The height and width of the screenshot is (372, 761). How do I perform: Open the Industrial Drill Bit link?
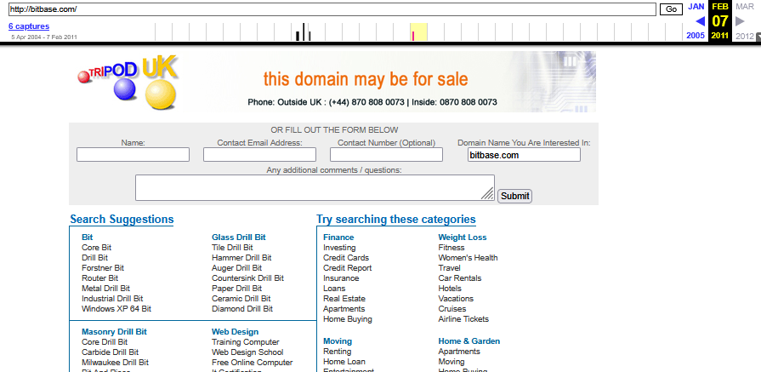click(112, 299)
